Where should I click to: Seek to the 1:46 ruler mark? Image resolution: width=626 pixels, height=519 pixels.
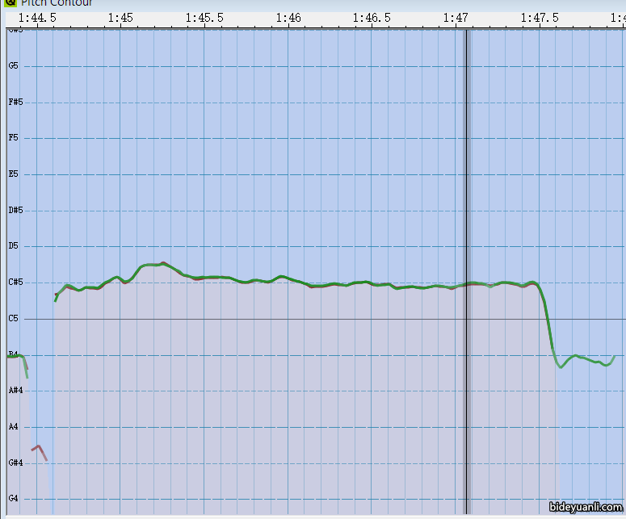pos(288,17)
